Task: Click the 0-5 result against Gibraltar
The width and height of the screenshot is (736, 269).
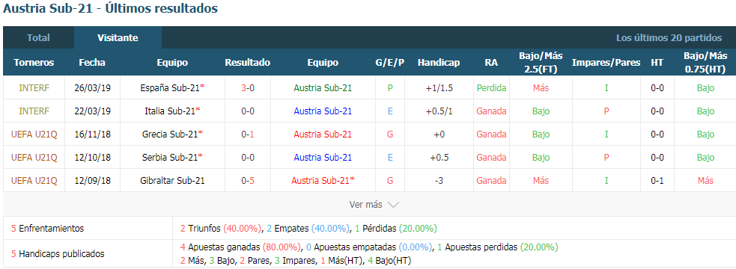Action: [x=247, y=181]
